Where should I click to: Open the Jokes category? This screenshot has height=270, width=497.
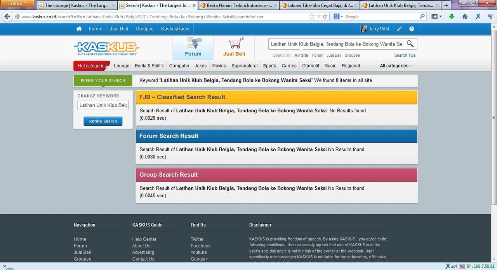point(201,66)
